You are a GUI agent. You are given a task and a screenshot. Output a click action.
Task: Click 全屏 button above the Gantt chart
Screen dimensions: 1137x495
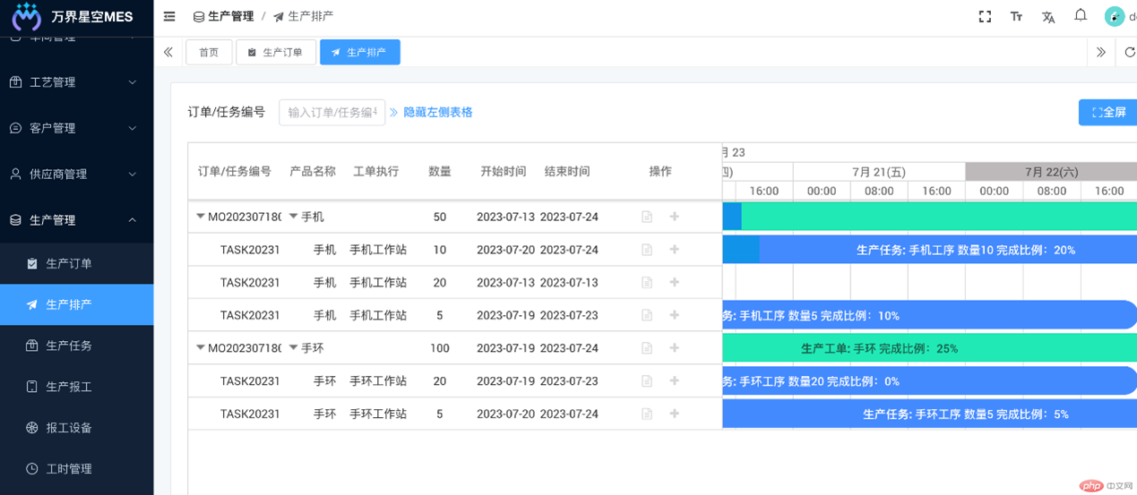coord(1108,112)
